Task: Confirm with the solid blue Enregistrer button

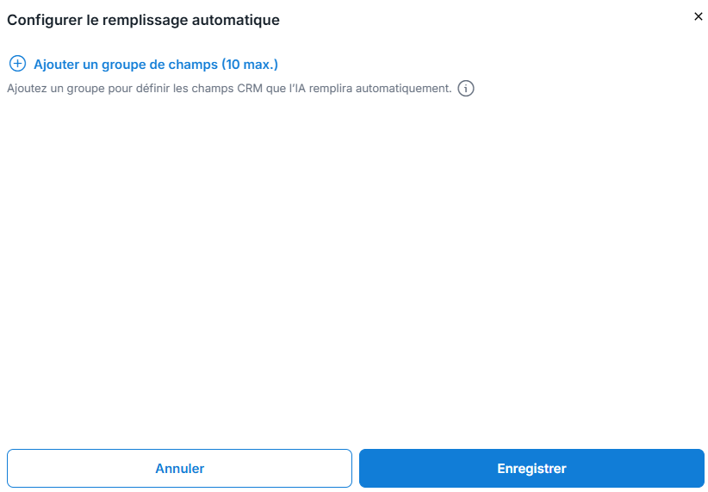Action: (531, 468)
